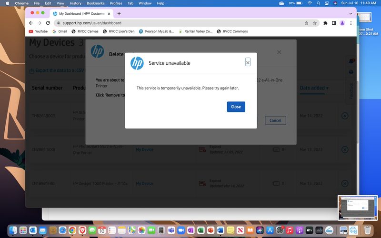Open the Apple menu
Image resolution: width=381 pixels, height=238 pixels.
7,3
